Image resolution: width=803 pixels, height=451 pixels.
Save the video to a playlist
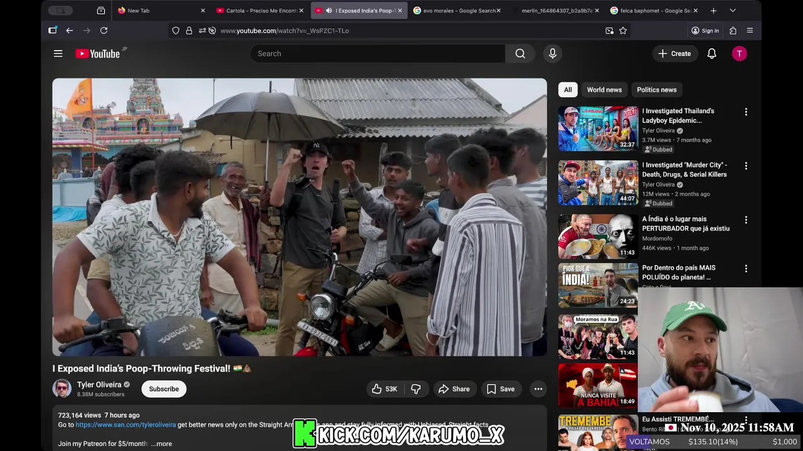coord(501,389)
